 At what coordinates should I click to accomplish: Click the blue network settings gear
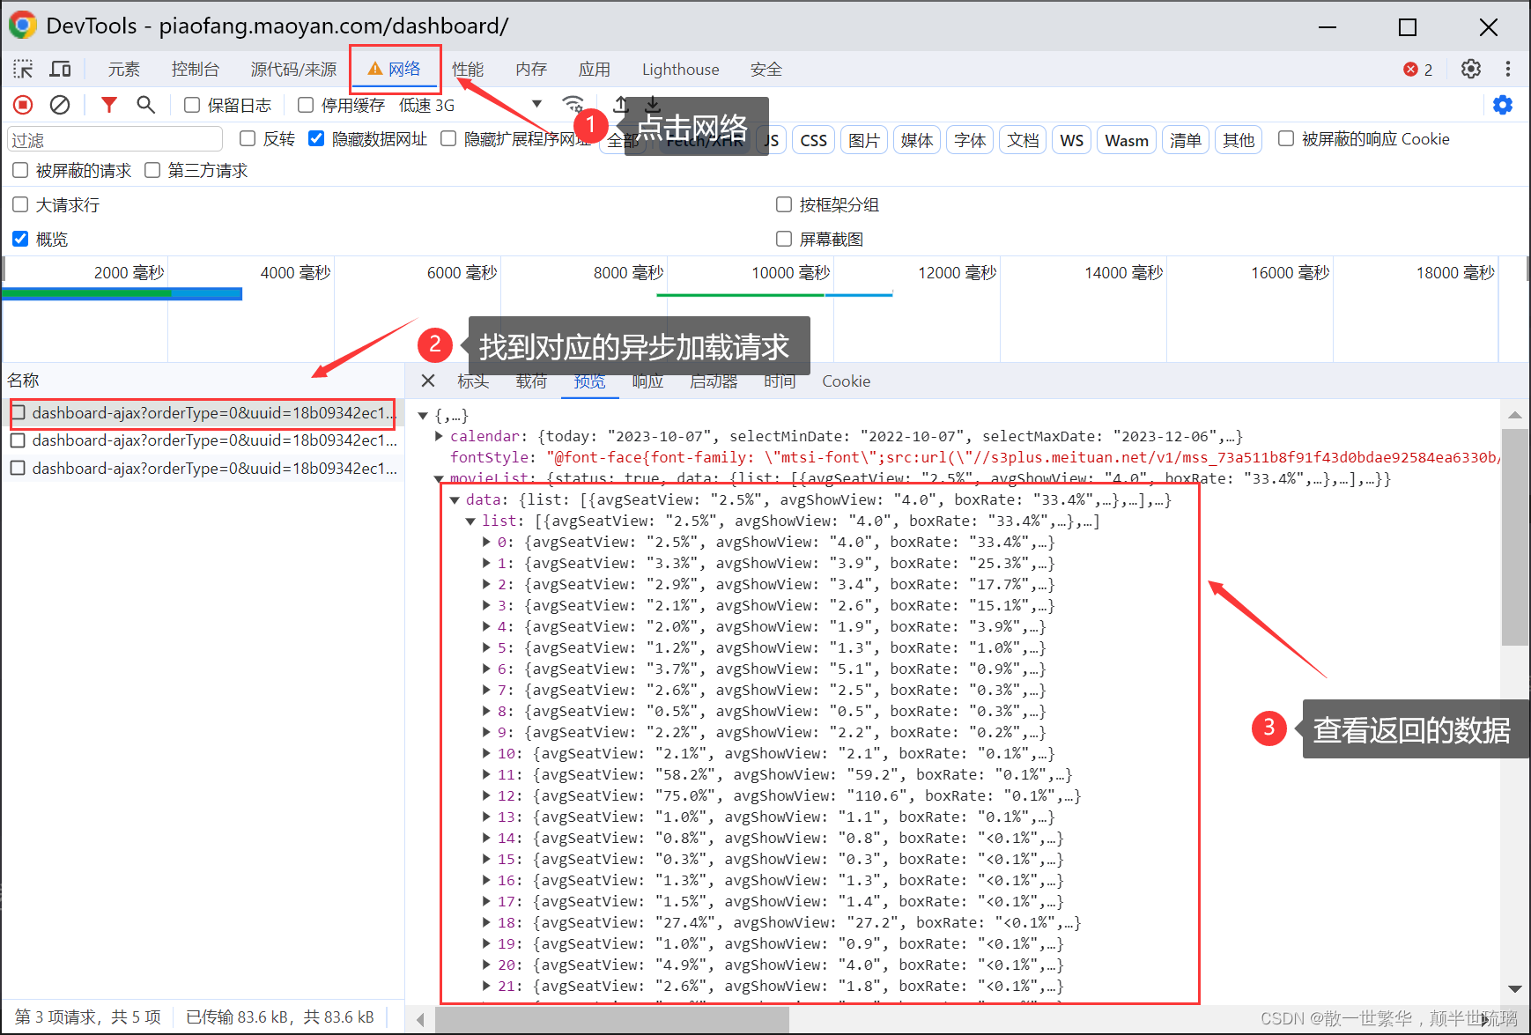(x=1503, y=105)
